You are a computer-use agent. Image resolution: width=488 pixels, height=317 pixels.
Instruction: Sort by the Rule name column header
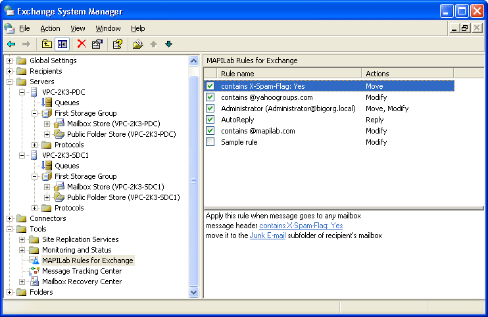(289, 74)
